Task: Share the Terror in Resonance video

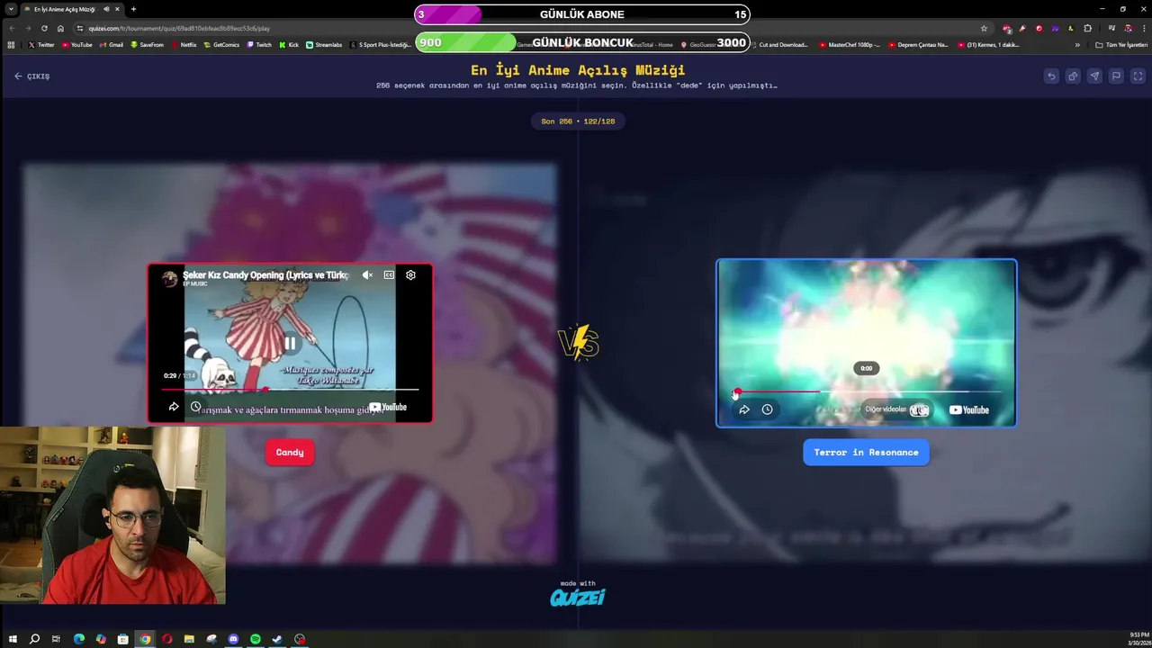Action: coord(744,409)
